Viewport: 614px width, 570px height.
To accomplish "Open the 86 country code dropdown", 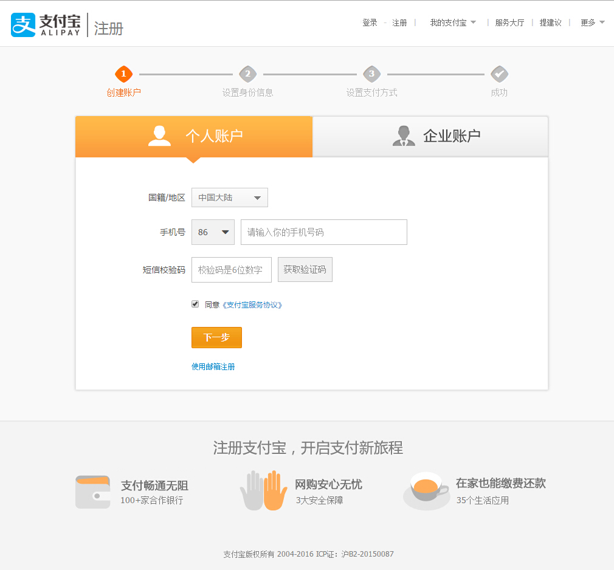I will [x=212, y=232].
